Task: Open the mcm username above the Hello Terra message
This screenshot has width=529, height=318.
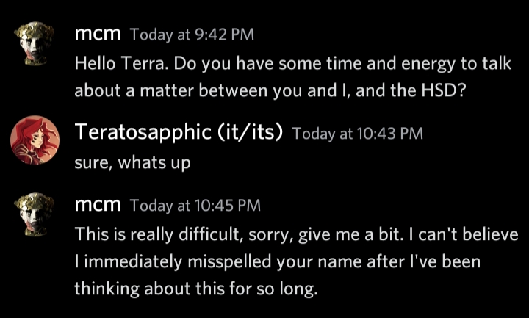Action: pyautogui.click(x=98, y=35)
